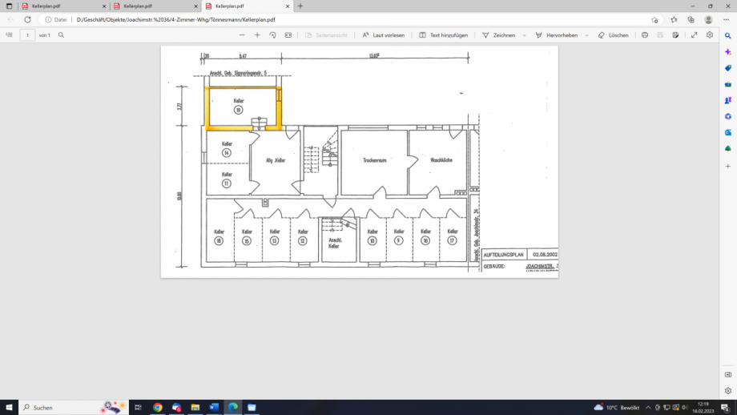
Task: Open the notification center icon
Action: pos(725,408)
